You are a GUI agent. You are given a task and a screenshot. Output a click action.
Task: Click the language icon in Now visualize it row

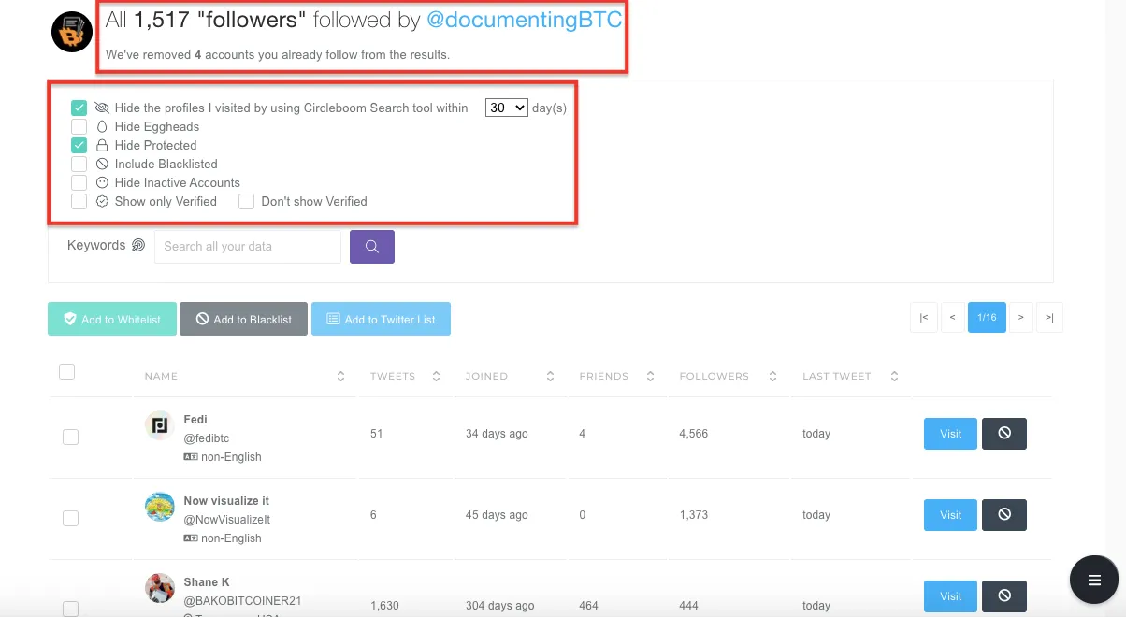pos(191,538)
